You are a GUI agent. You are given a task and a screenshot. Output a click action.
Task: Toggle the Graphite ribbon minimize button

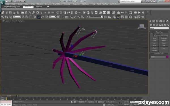(x=48, y=7)
